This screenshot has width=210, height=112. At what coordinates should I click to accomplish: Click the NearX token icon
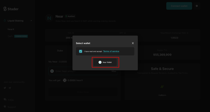pyautogui.click(x=65, y=81)
